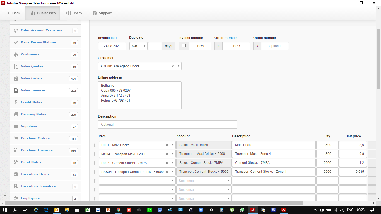Click the unit price field showing 0,535
This screenshot has width=381, height=214.
point(353,172)
